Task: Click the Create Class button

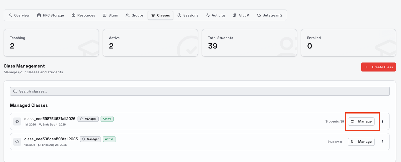Action: click(378, 67)
